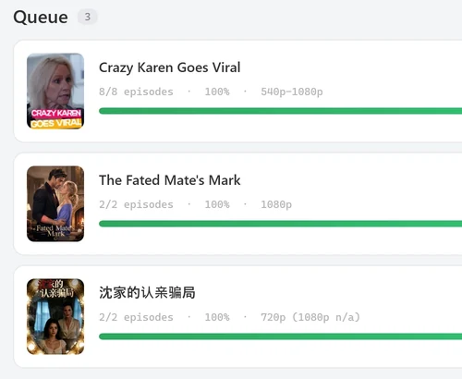Click 100% on the 沈家的认亲骗局 row

tap(217, 317)
